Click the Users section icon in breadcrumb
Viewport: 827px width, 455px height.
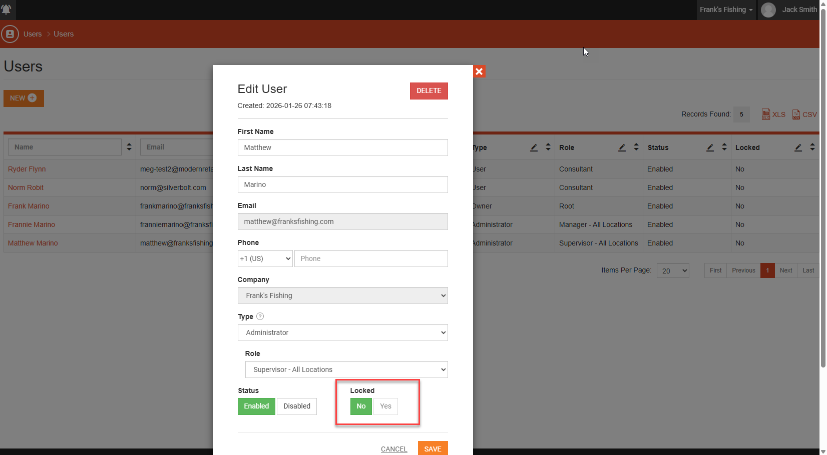coord(10,34)
